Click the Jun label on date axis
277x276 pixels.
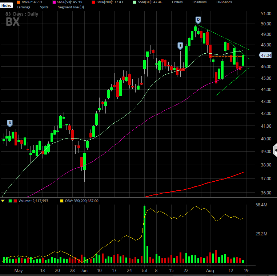coord(84,271)
